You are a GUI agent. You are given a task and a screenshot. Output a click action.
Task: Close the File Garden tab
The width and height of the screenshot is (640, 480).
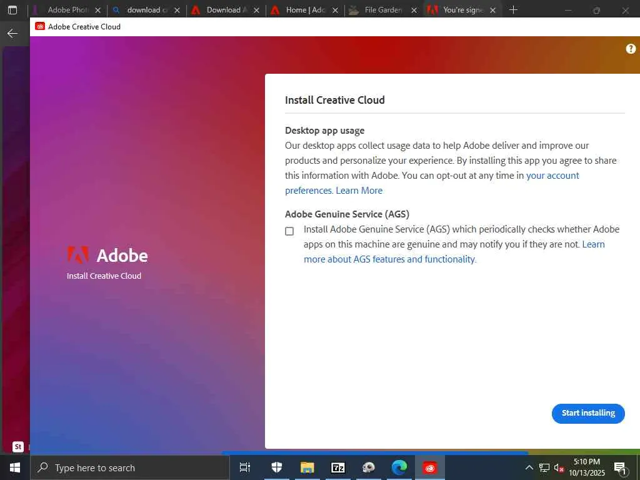(414, 11)
